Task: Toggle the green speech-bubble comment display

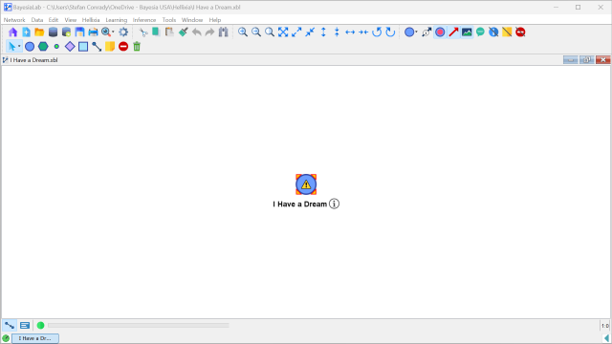Action: pyautogui.click(x=480, y=32)
